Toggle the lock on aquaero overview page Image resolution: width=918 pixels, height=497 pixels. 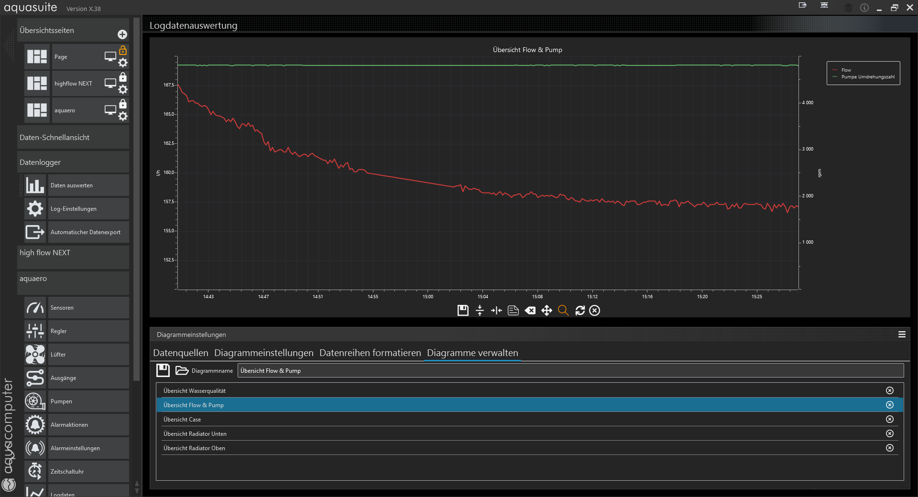pos(123,104)
